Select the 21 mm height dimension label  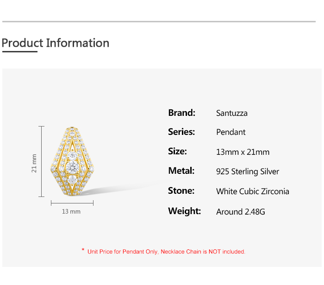34,163
